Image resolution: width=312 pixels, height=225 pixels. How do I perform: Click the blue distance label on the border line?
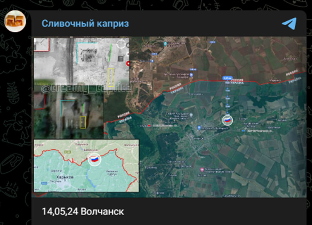[x=227, y=78]
